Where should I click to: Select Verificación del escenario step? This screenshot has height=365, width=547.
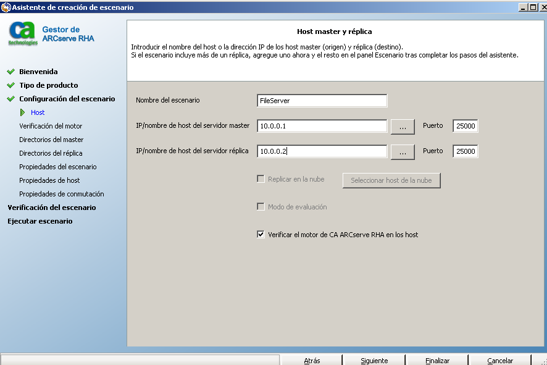(x=52, y=208)
